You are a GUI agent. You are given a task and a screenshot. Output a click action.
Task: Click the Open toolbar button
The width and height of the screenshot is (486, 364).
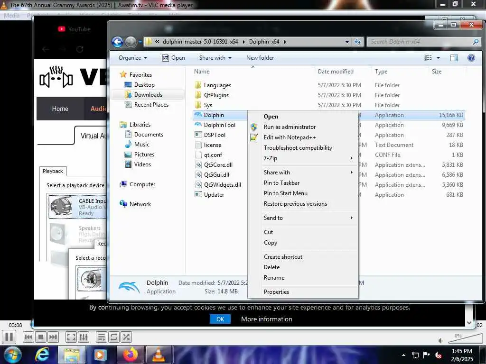(x=174, y=58)
